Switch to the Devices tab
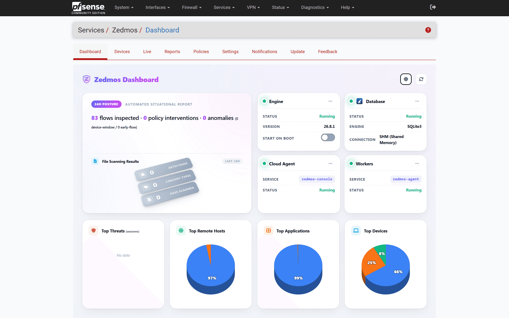 click(x=122, y=52)
